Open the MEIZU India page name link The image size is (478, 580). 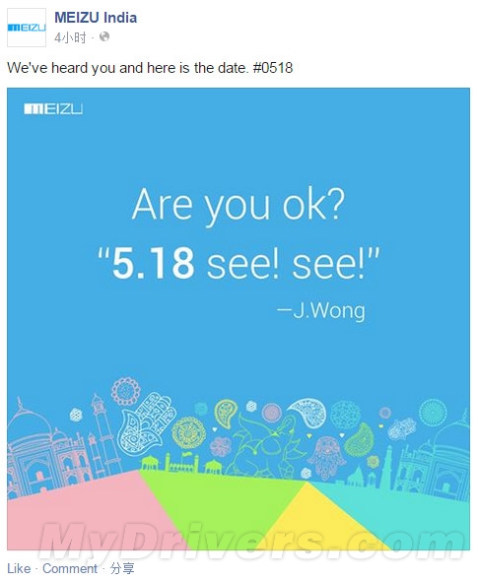(x=96, y=18)
